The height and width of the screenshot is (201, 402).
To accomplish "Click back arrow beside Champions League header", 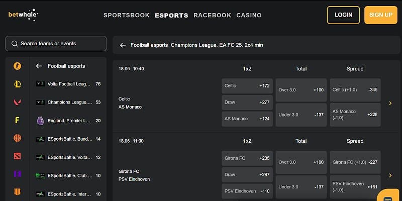I will coord(123,45).
